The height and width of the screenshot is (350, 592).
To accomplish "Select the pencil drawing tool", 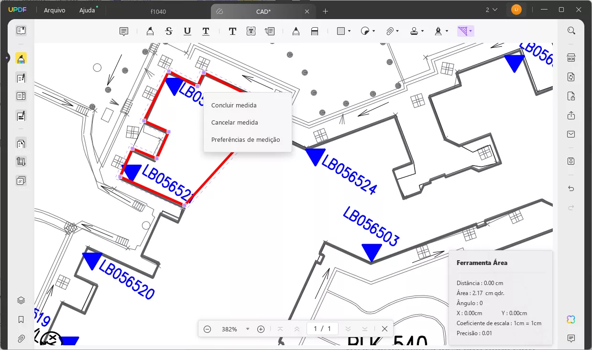I will 296,32.
